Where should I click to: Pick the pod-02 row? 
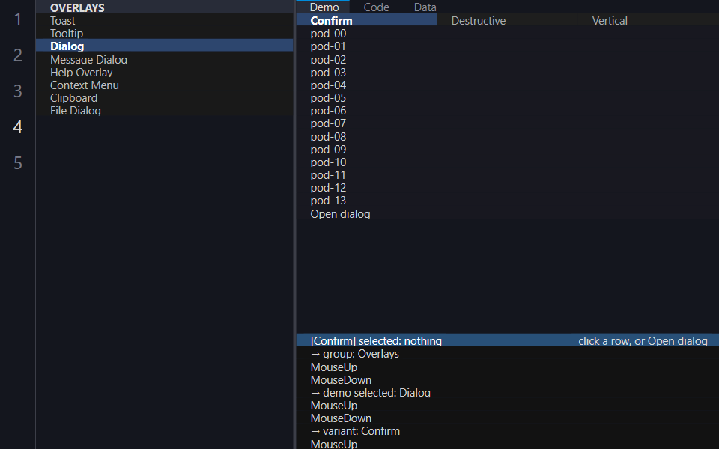508,60
